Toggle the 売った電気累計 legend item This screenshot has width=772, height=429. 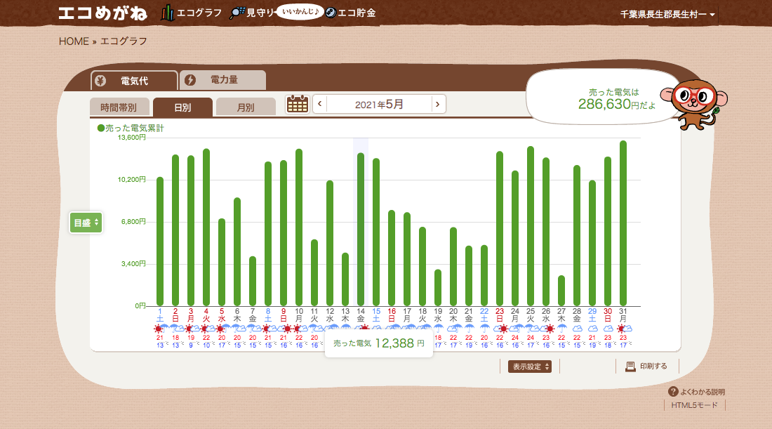[131, 128]
